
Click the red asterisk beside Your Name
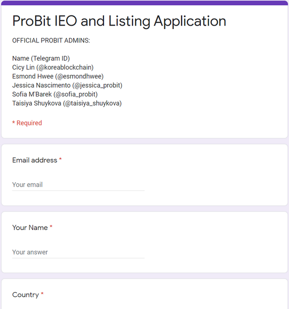51,227
